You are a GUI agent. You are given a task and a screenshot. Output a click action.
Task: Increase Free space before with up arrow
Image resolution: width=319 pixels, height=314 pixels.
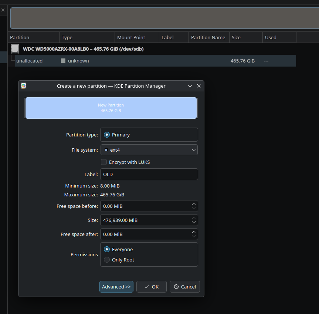point(194,204)
